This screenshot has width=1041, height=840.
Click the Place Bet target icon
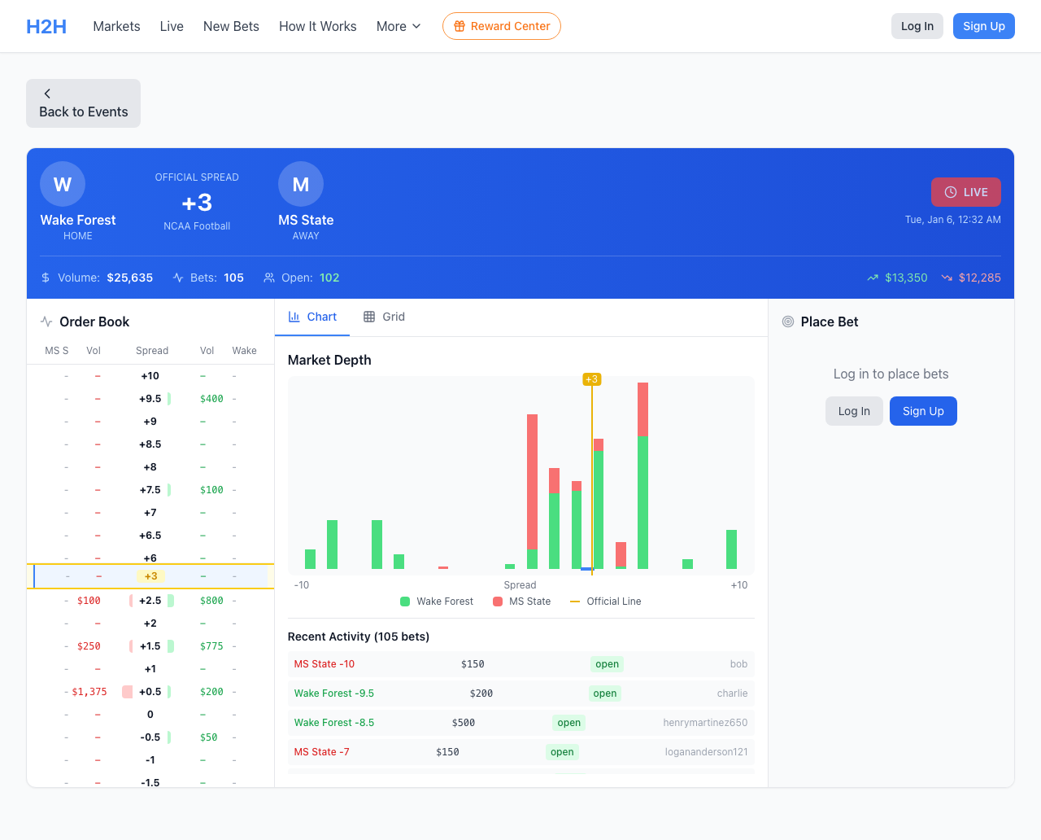coord(787,322)
